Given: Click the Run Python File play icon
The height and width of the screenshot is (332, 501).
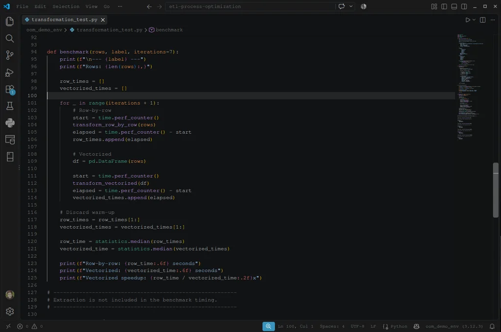Looking at the screenshot, I should point(467,20).
